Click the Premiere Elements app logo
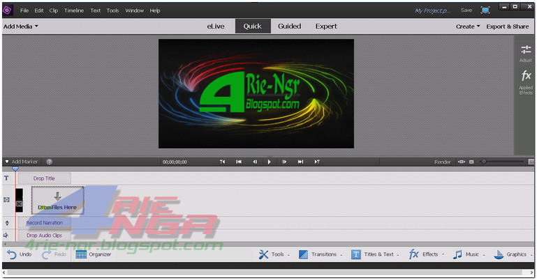The height and width of the screenshot is (280, 537). click(8, 10)
